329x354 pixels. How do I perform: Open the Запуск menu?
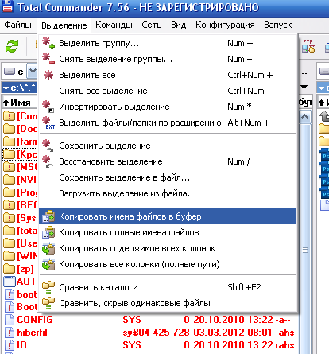[278, 25]
